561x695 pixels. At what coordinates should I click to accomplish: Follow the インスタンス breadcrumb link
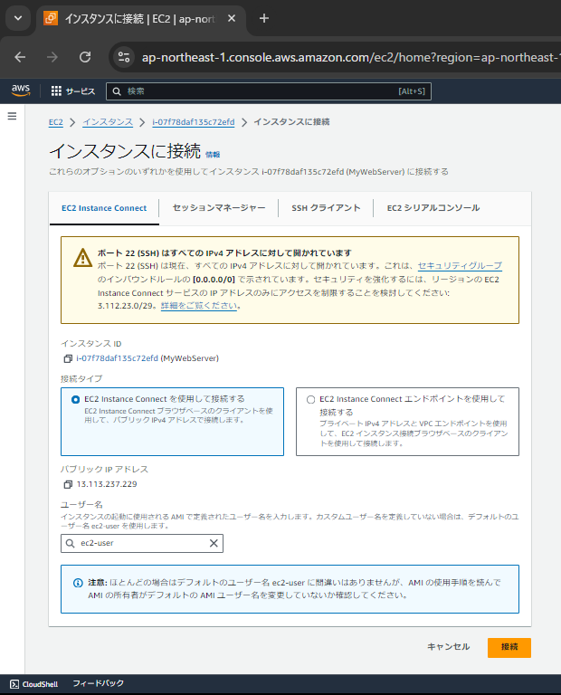click(x=108, y=122)
